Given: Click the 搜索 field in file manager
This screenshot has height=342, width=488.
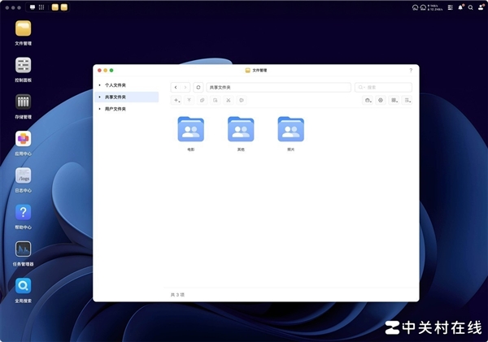Looking at the screenshot, I should coord(383,88).
